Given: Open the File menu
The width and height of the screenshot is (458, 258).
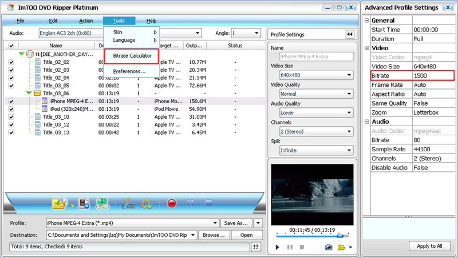Looking at the screenshot, I should tap(21, 21).
